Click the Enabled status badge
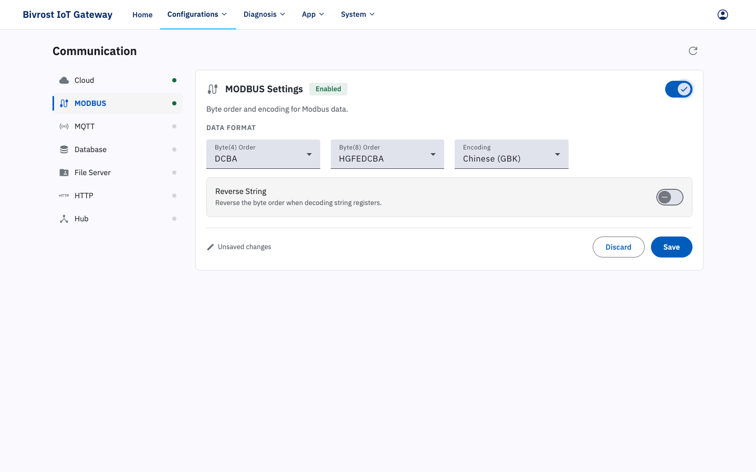756x472 pixels. (x=328, y=89)
